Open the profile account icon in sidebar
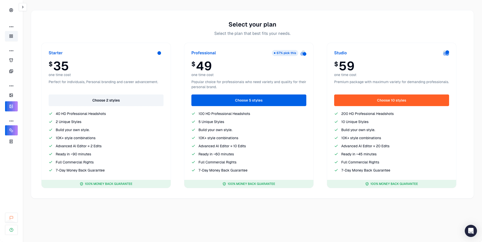This screenshot has width=482, height=242. [11, 10]
